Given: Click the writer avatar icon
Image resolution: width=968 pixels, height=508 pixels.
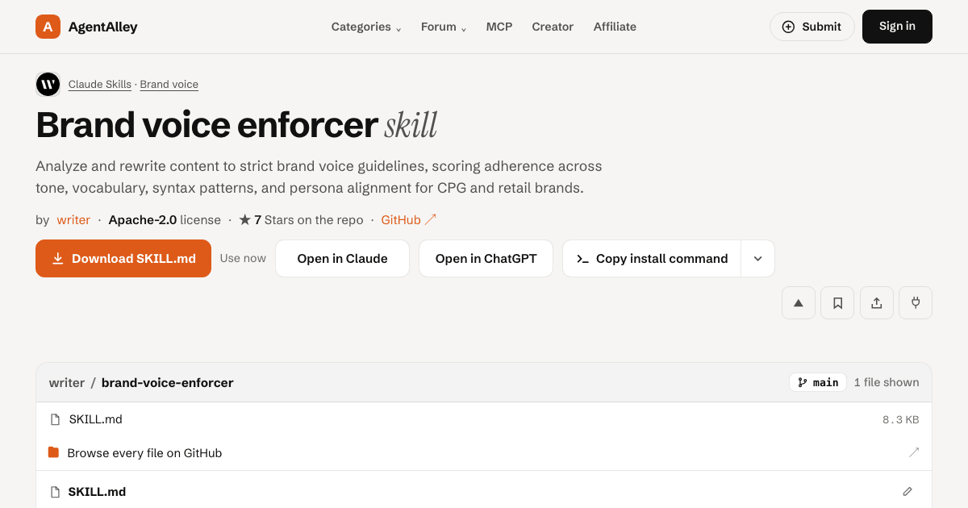Looking at the screenshot, I should tap(48, 84).
